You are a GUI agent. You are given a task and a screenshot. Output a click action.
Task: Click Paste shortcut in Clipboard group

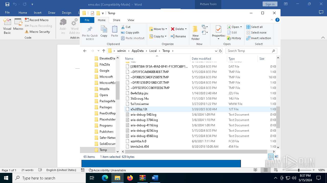[133, 38]
